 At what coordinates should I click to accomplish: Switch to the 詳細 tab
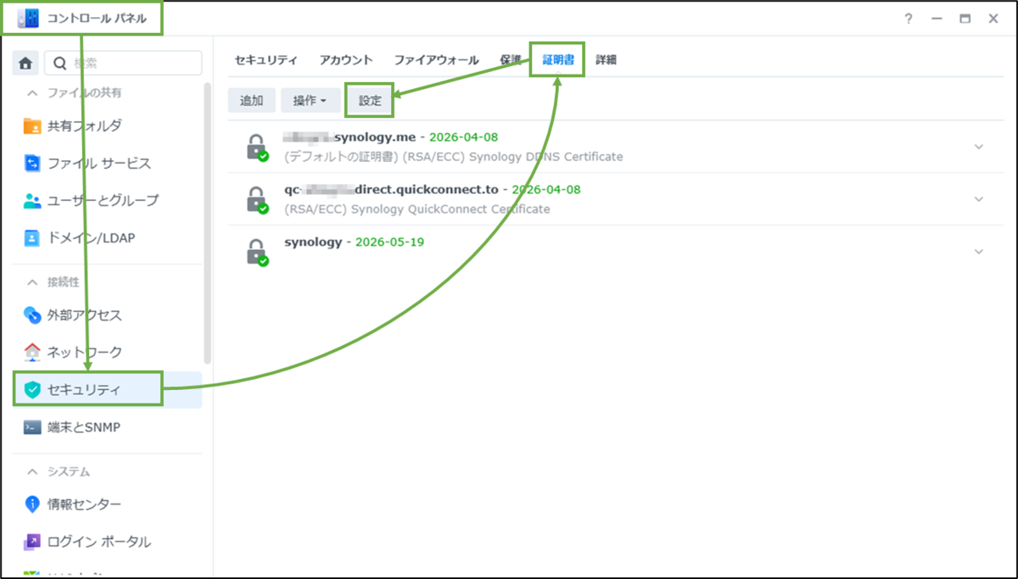pos(606,60)
